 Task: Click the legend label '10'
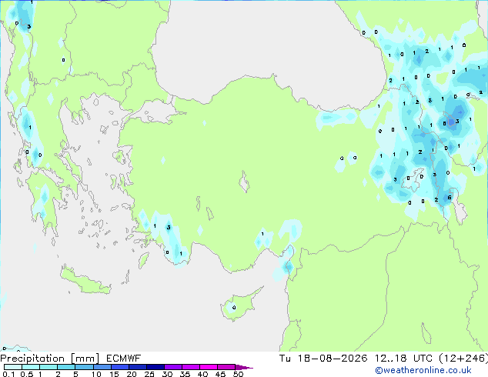pos(96,374)
